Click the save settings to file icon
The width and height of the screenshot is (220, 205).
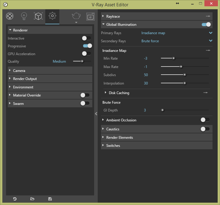50,199
